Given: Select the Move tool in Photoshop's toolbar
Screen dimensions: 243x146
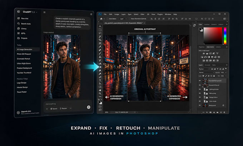Looking at the screenshot, I should point(100,26).
